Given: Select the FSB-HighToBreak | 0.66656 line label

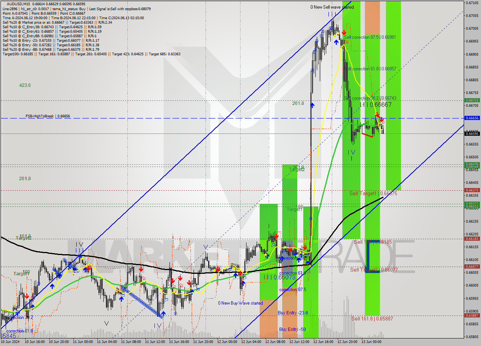Looking at the screenshot, I should (x=48, y=116).
